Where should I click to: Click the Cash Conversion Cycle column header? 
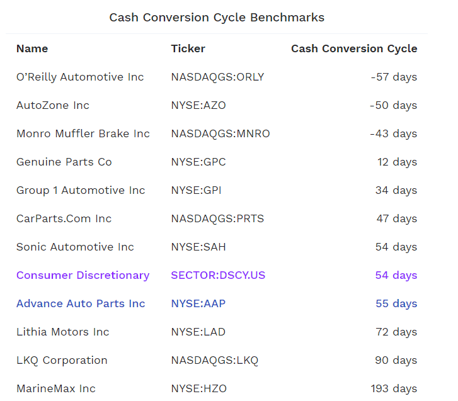[354, 48]
